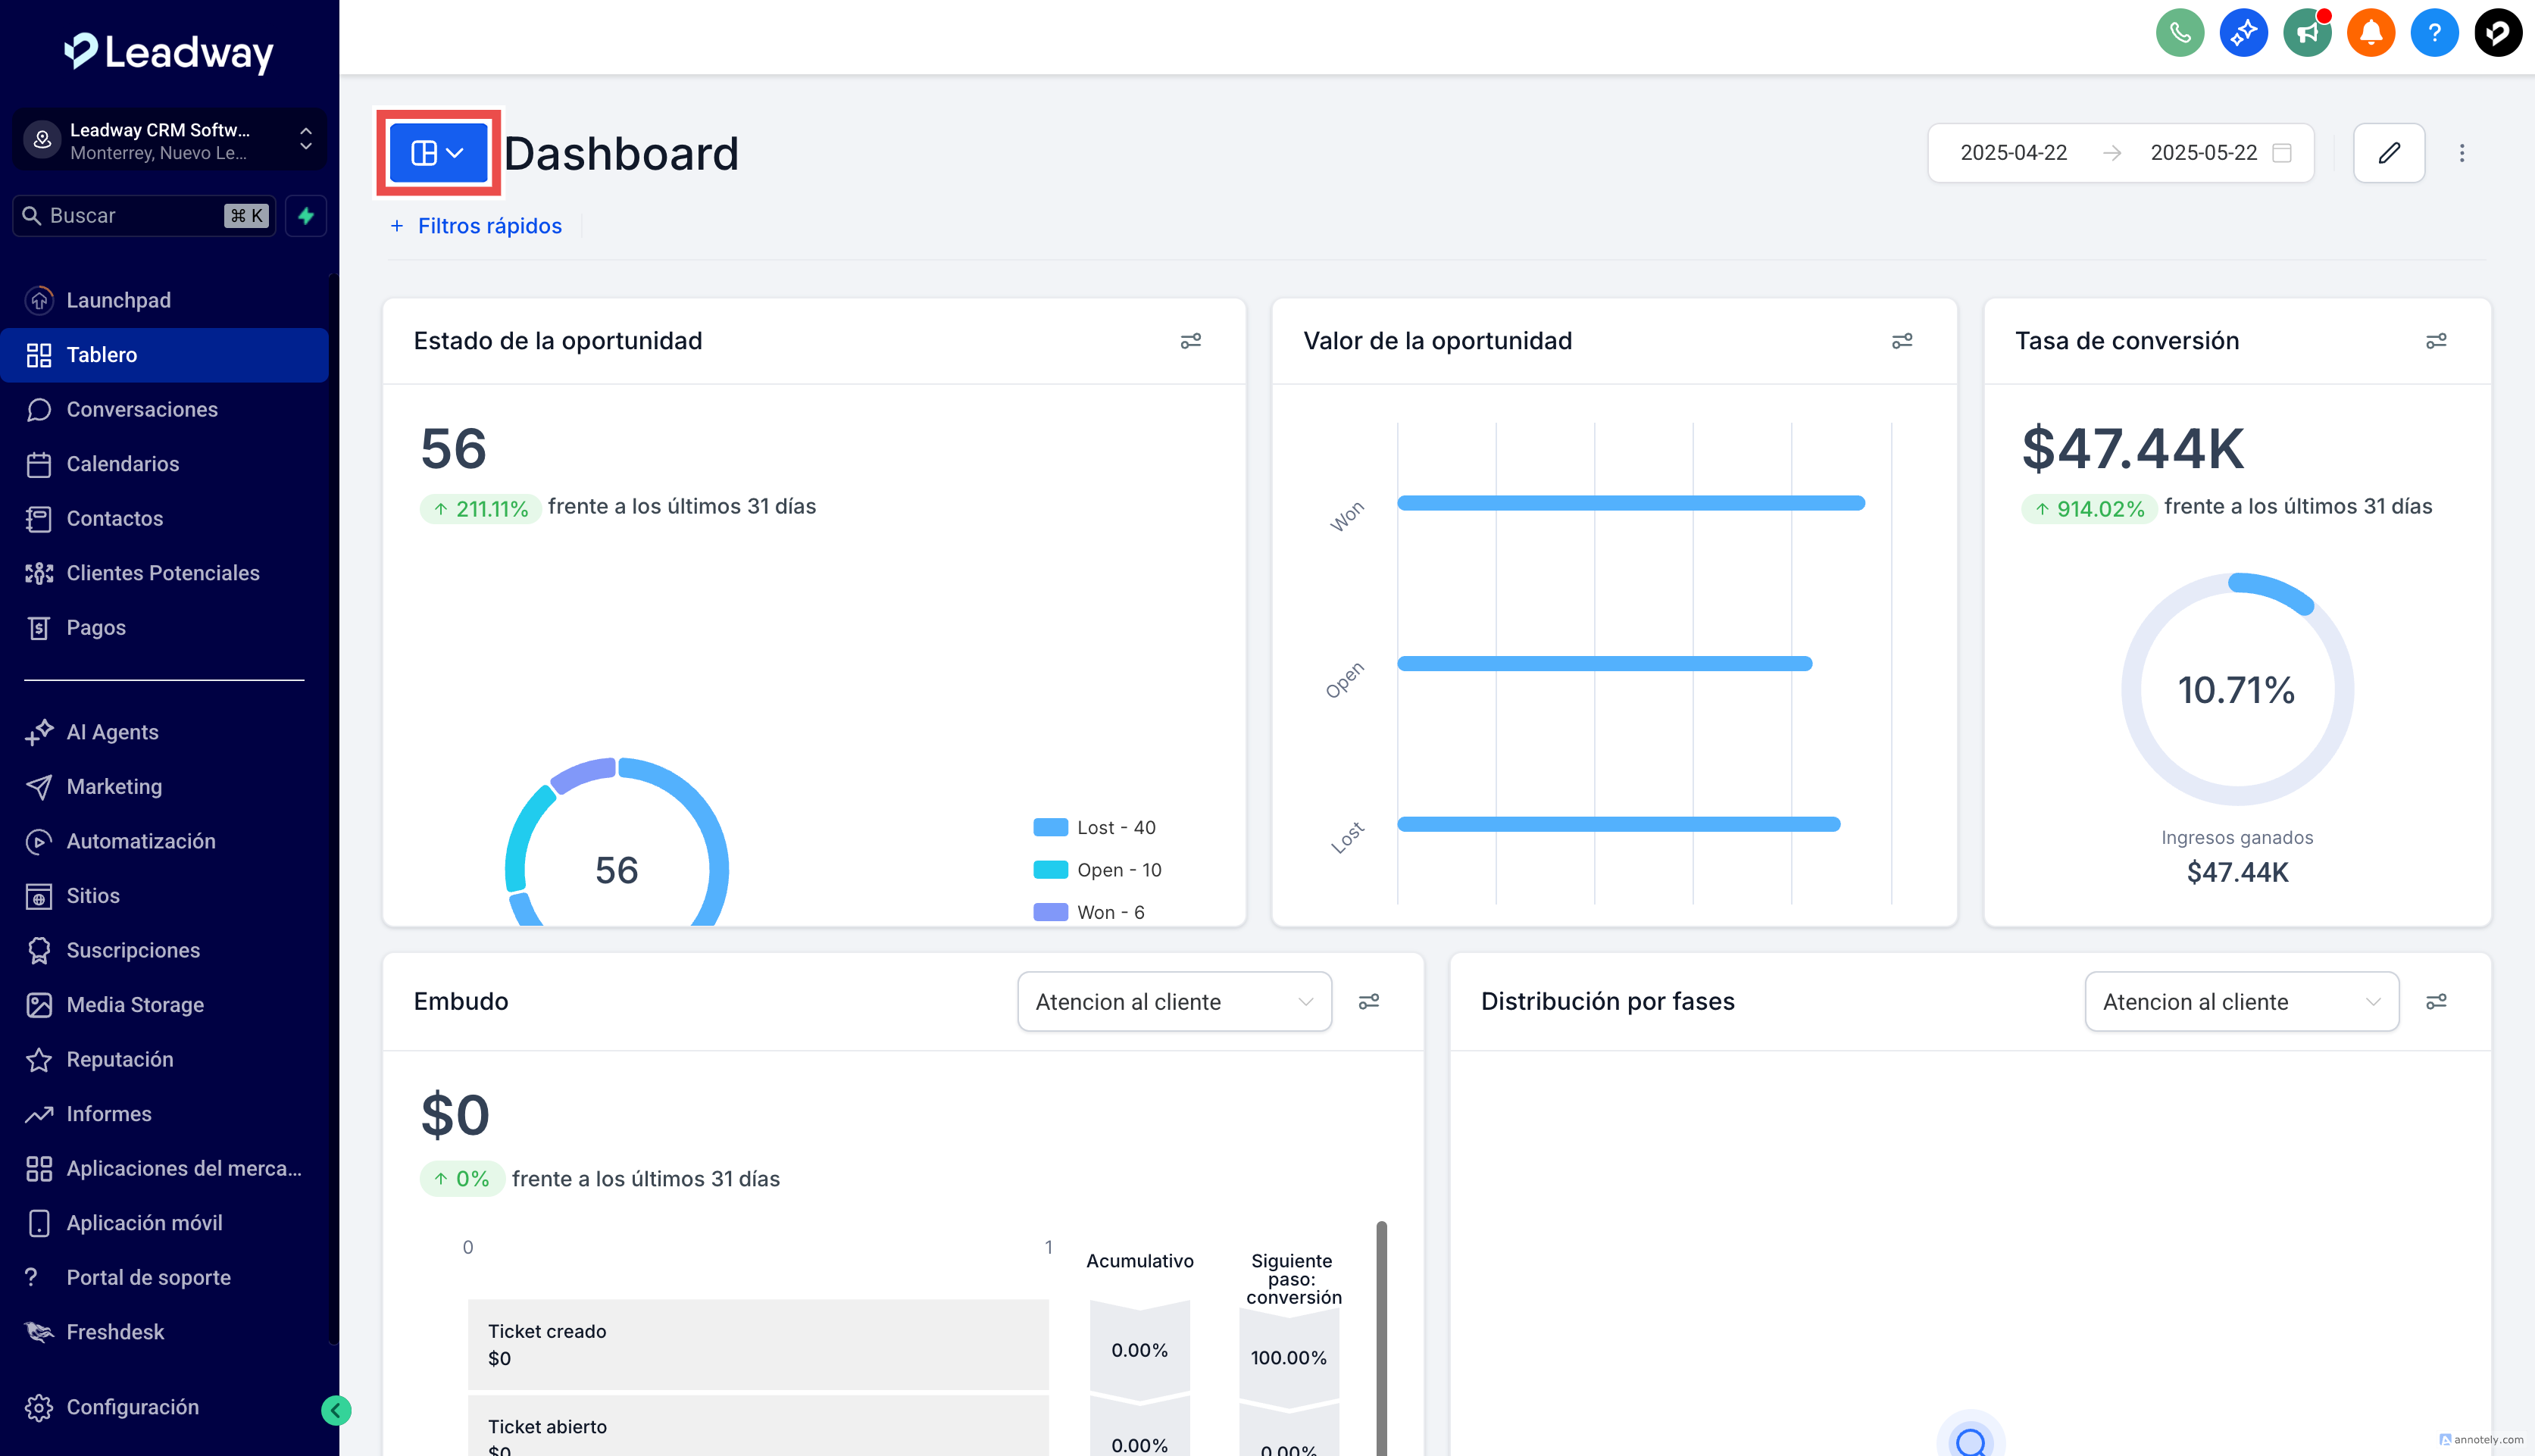Click the megaphone announcements icon
This screenshot has width=2535, height=1456.
click(x=2307, y=33)
